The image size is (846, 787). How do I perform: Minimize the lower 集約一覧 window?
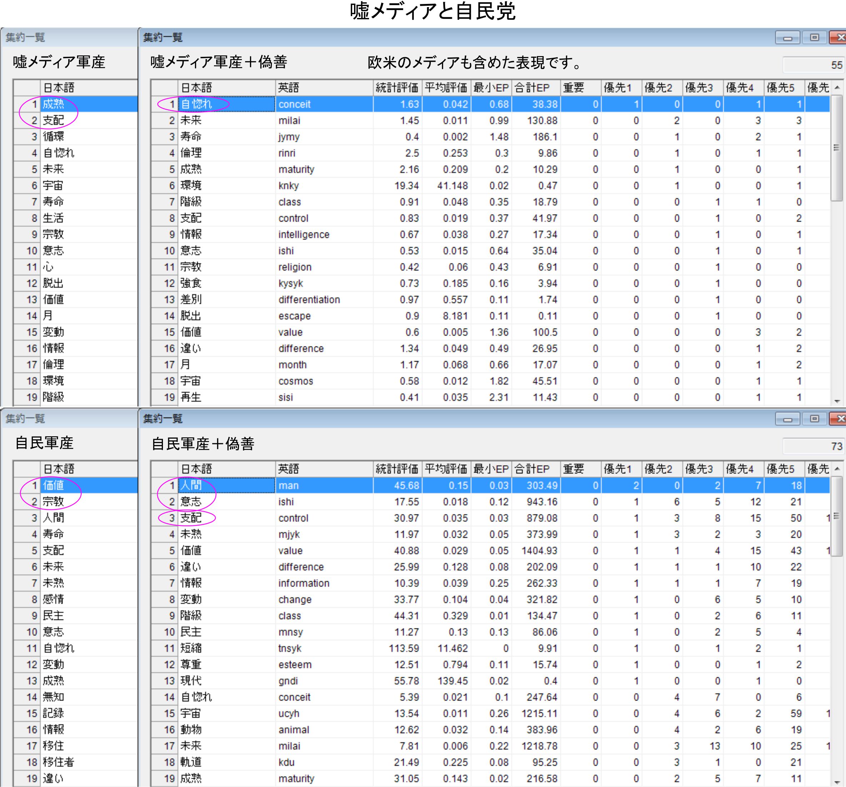[787, 419]
